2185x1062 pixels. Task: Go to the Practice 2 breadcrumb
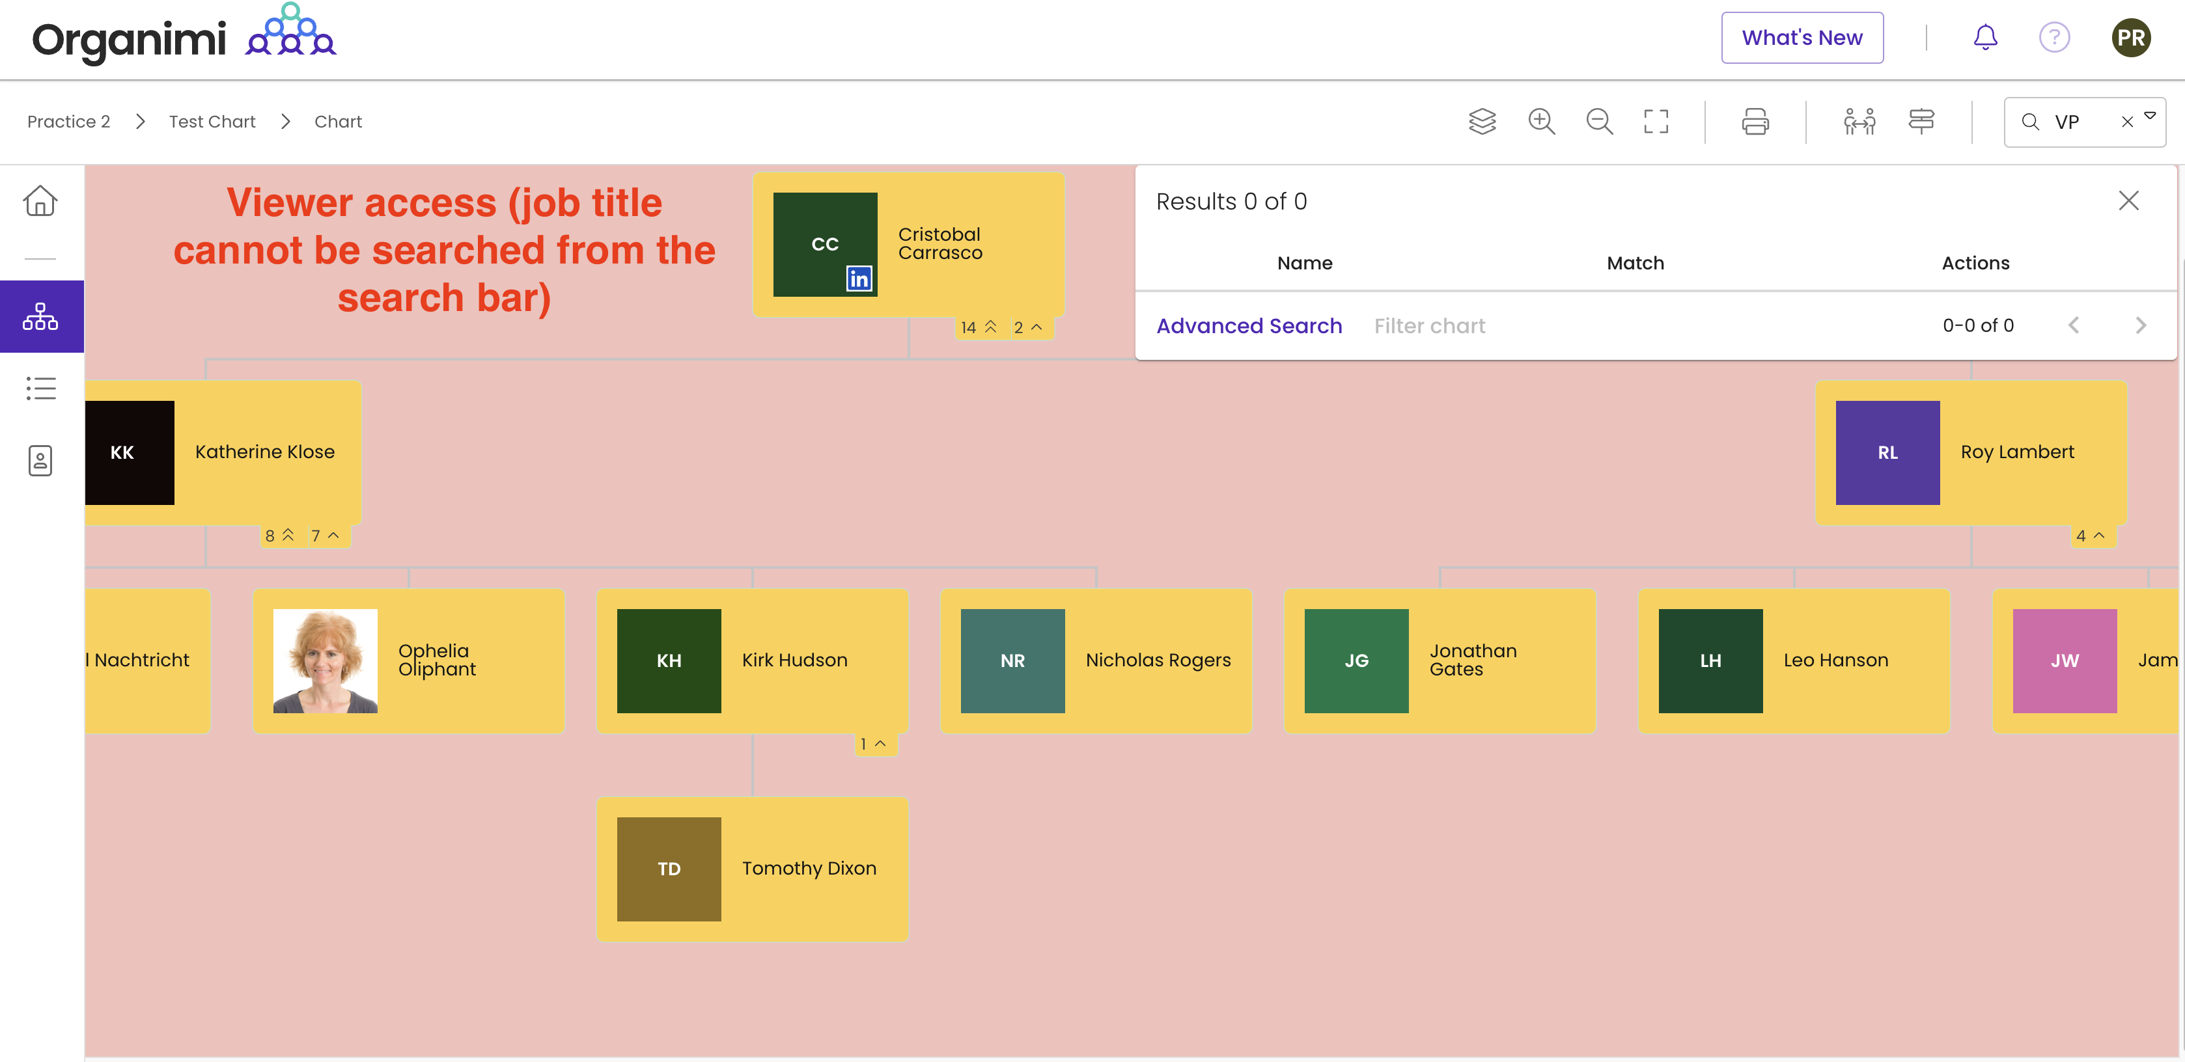coord(69,121)
